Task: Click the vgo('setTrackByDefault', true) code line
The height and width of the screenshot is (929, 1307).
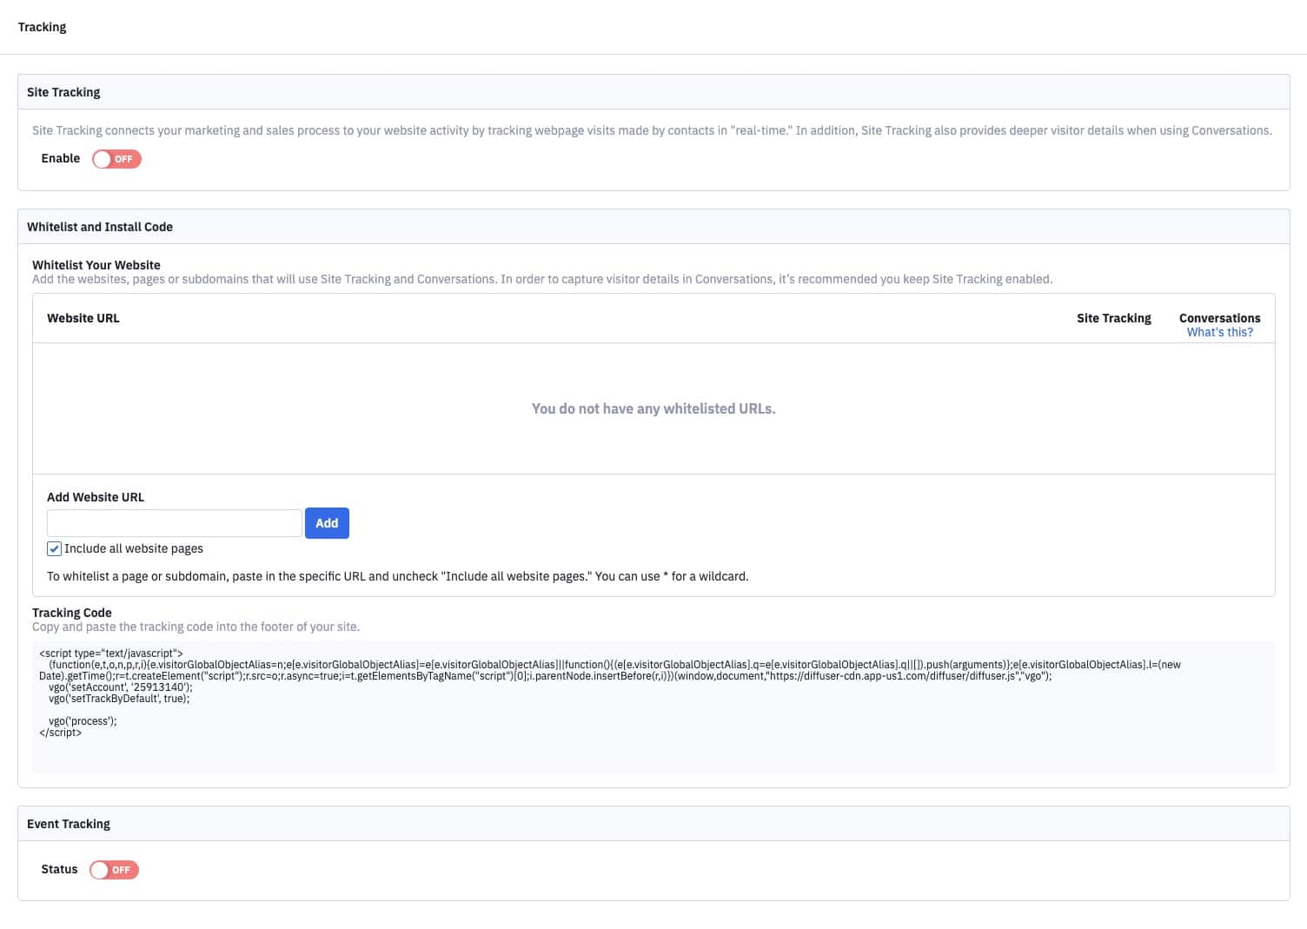Action: (119, 699)
